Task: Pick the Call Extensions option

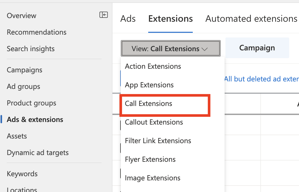Action: (148, 104)
